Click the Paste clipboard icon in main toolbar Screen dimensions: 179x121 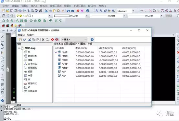55,11
